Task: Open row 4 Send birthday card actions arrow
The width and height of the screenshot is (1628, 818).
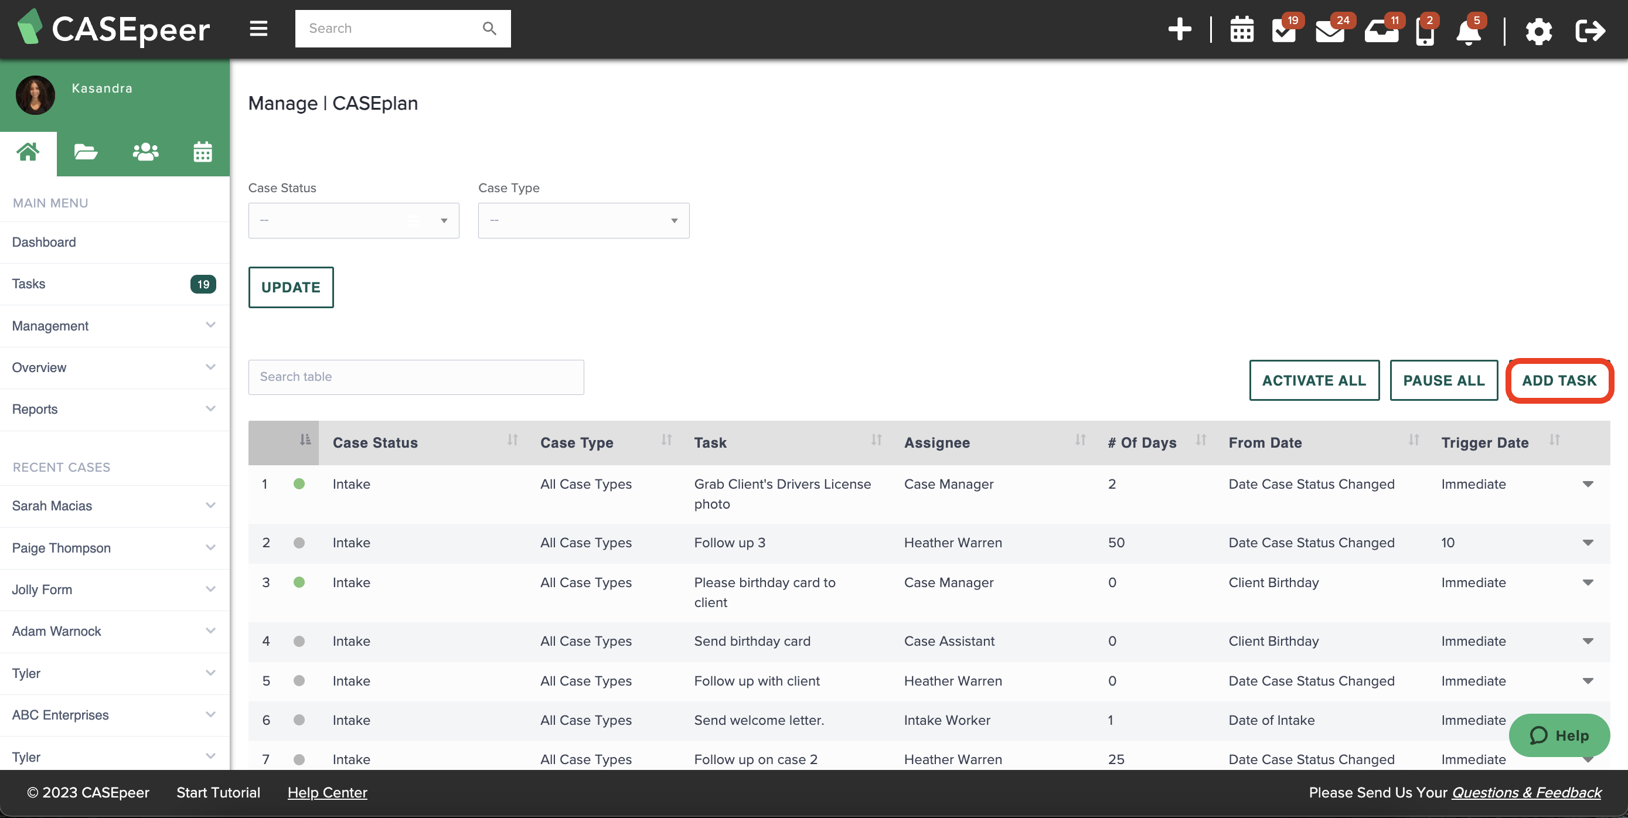Action: click(x=1588, y=641)
